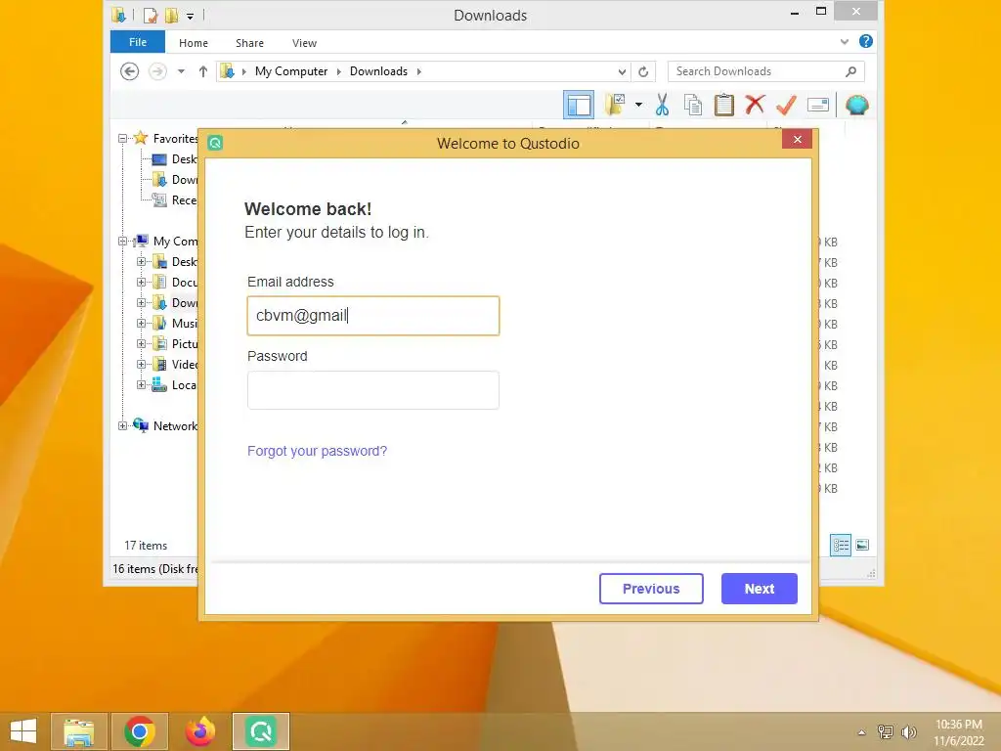The height and width of the screenshot is (751, 1001).
Task: Click My Computer in the address path
Action: (291, 71)
